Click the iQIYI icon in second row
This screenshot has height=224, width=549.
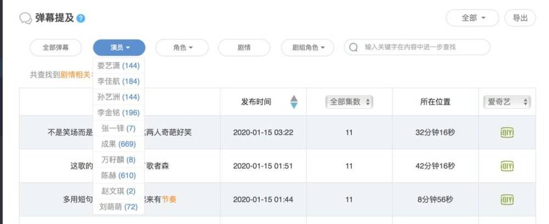pos(507,165)
